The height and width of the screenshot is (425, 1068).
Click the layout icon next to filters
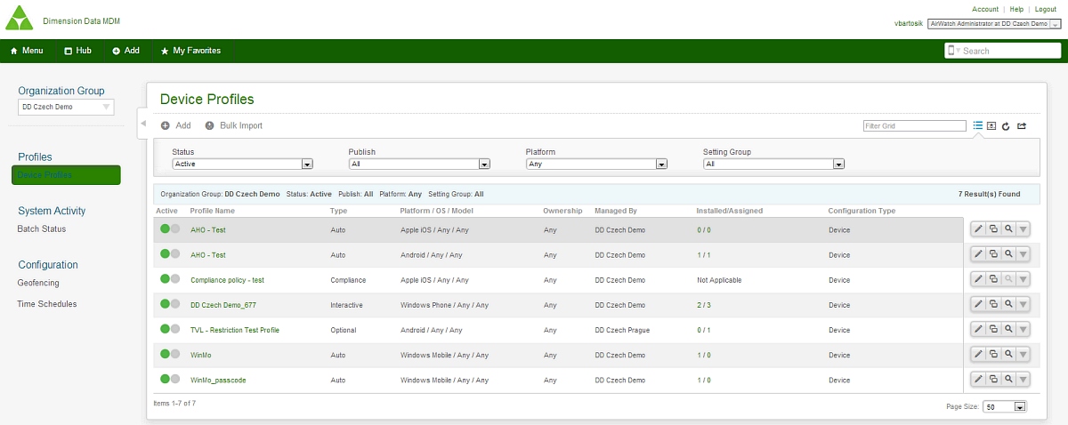[x=991, y=125]
